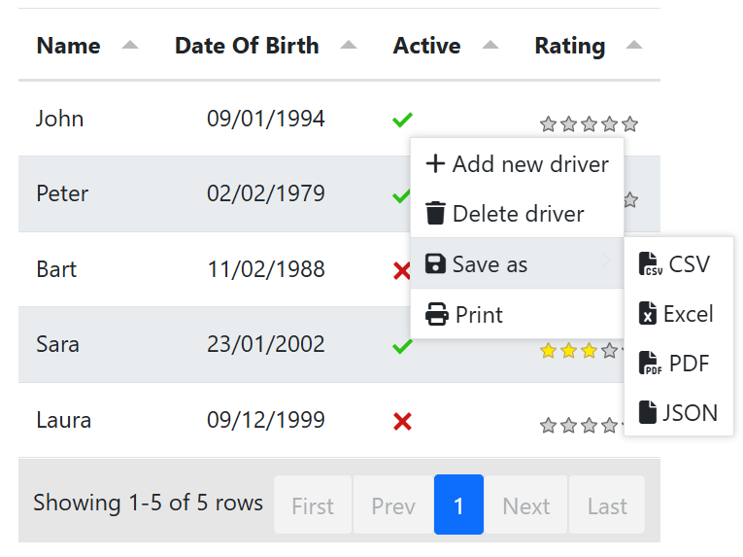Screen dimensions: 743x557
Task: Click the PDF file icon
Action: [650, 364]
